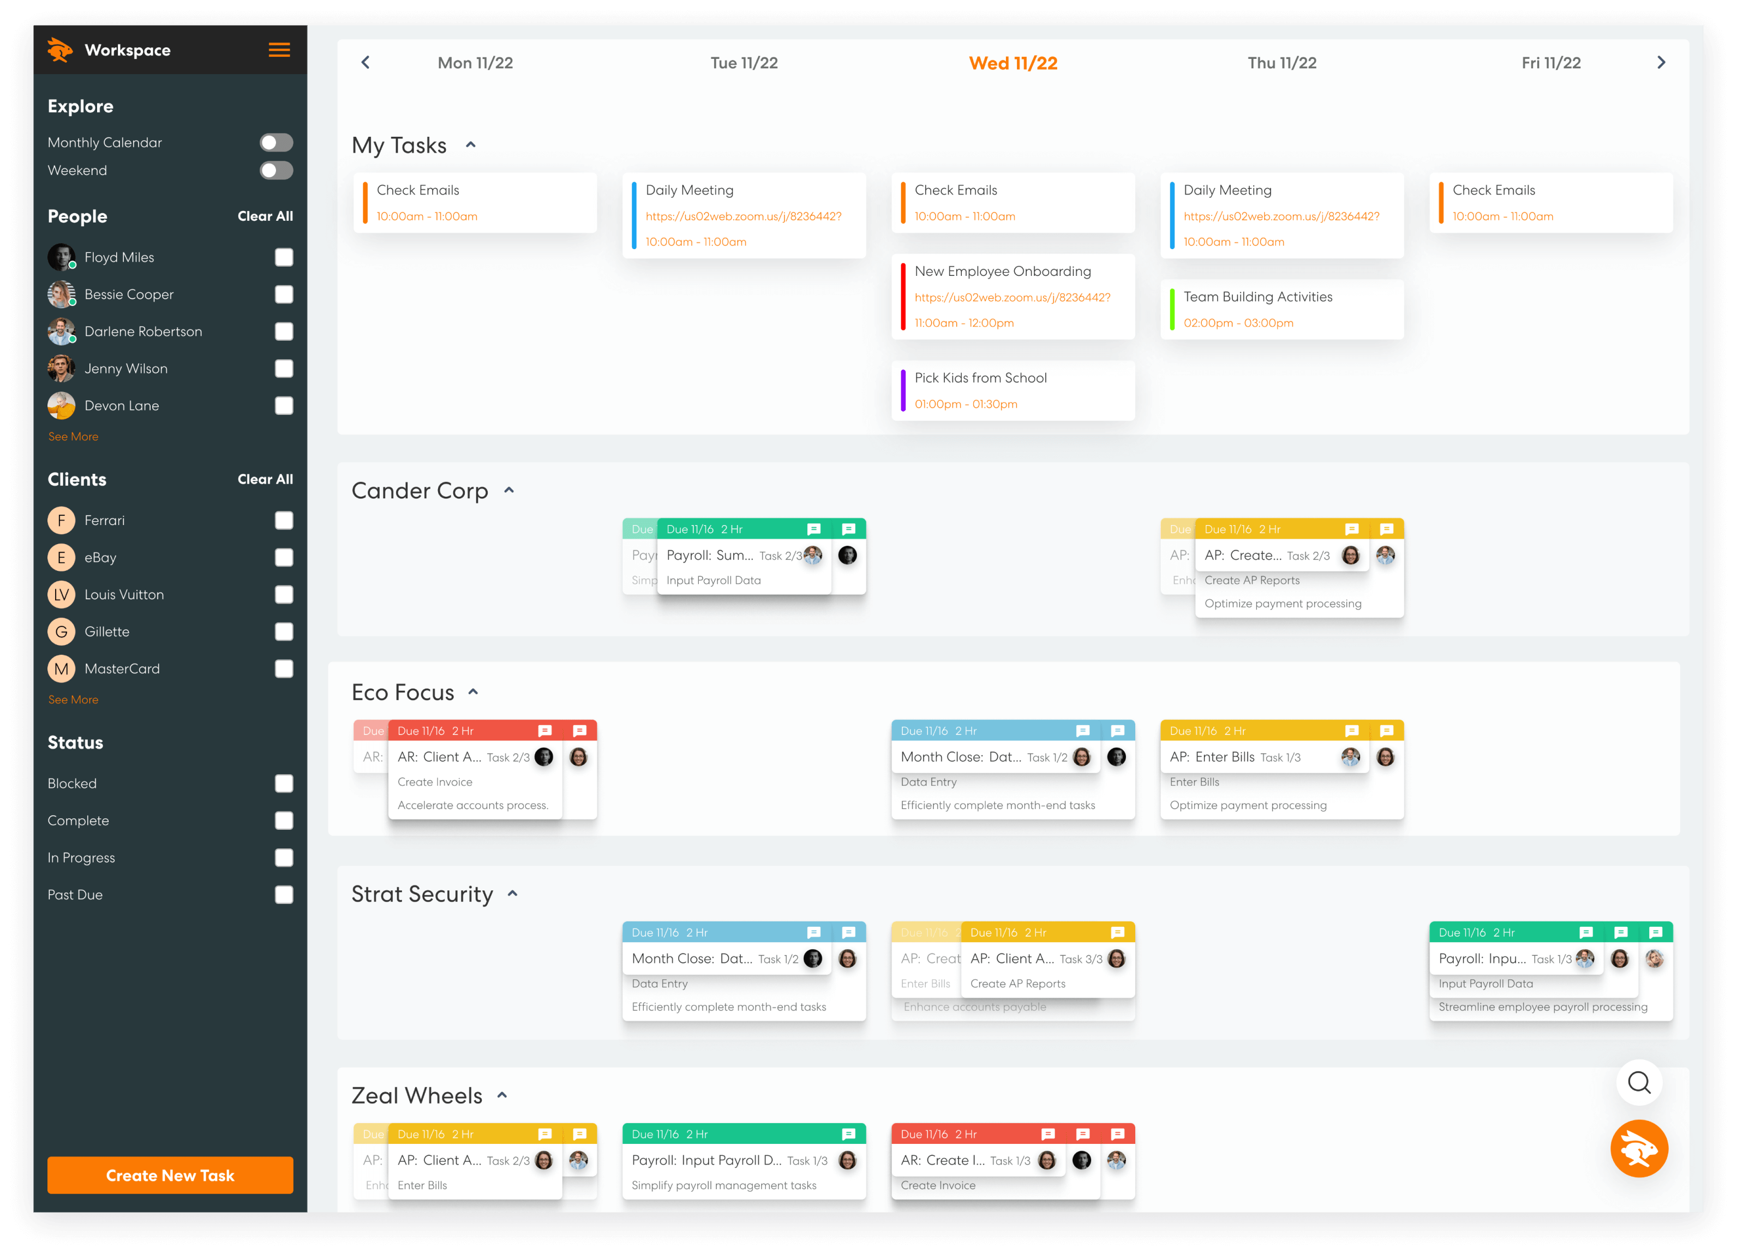
Task: Check the Gillette client checkbox
Action: pyautogui.click(x=284, y=631)
